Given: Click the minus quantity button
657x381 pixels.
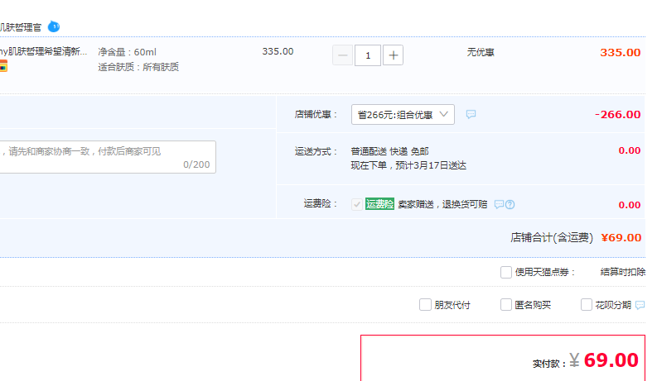Looking at the screenshot, I should 342,55.
